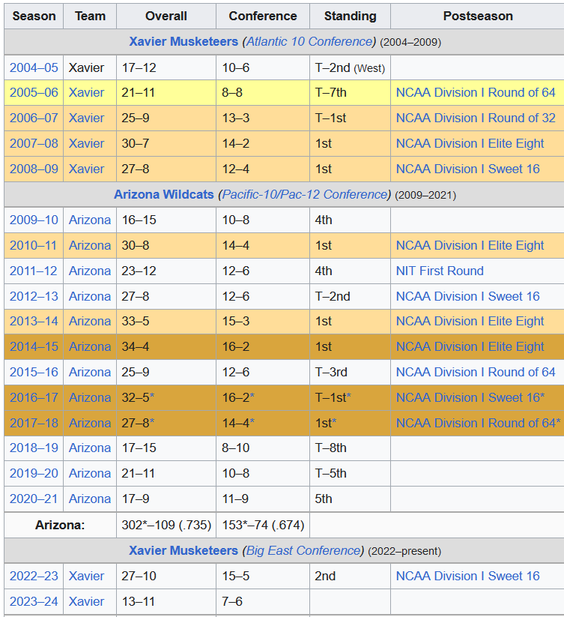564x617 pixels.
Task: Open the 2010–11 NCAA Division I Elite Eight link
Action: (470, 246)
